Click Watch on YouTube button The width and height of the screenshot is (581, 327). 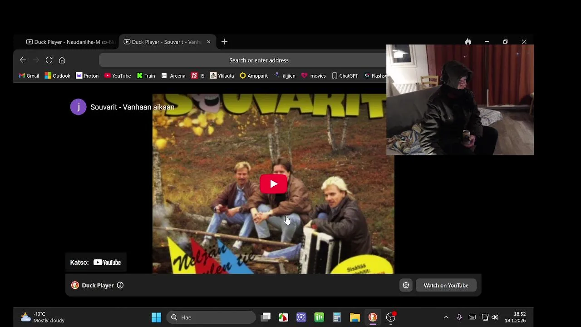tap(446, 285)
